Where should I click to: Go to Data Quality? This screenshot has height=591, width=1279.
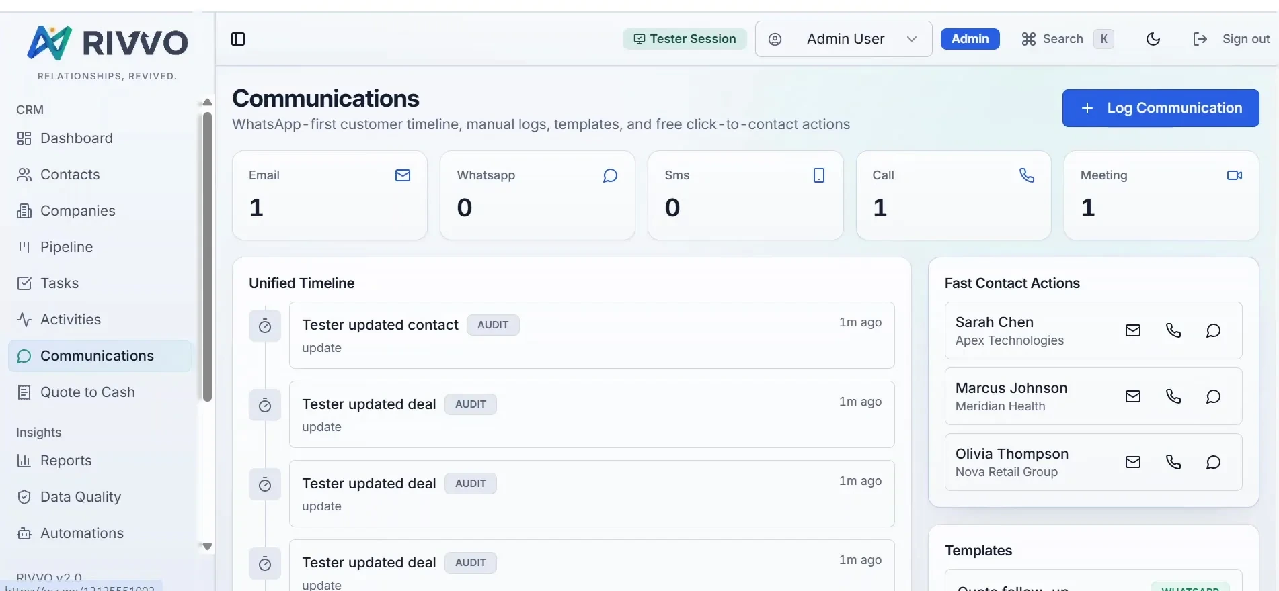(101, 497)
